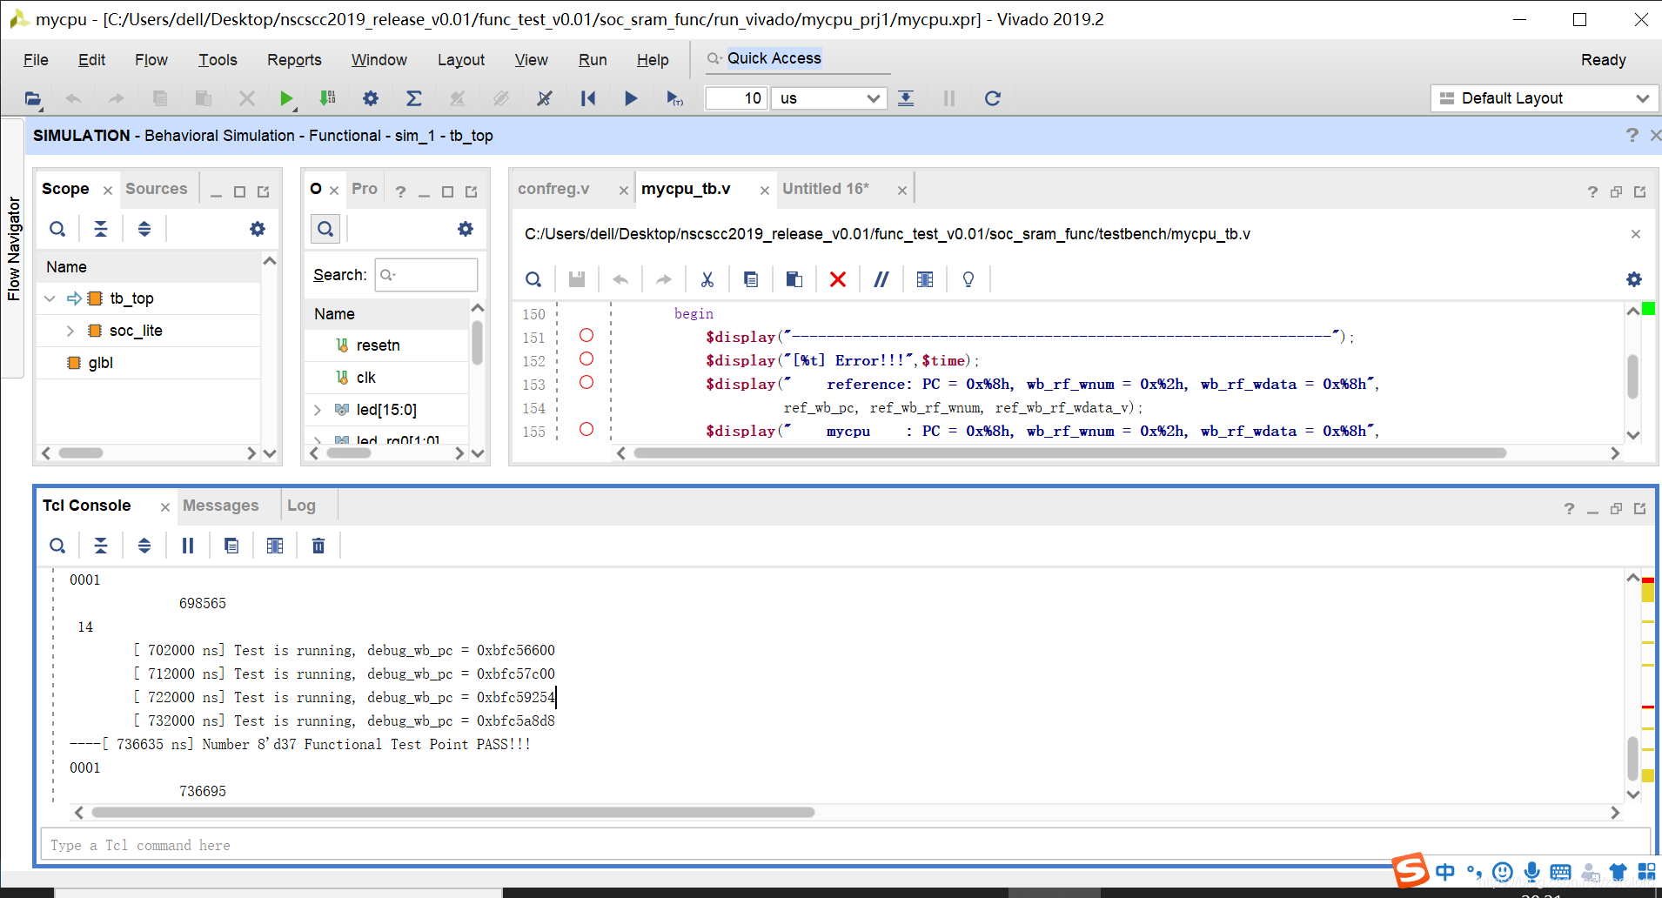Click the Relaunch Simulation icon

(993, 98)
